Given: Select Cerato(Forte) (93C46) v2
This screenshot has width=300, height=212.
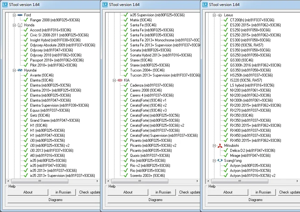Looking at the screenshot, I should (x=148, y=105).
